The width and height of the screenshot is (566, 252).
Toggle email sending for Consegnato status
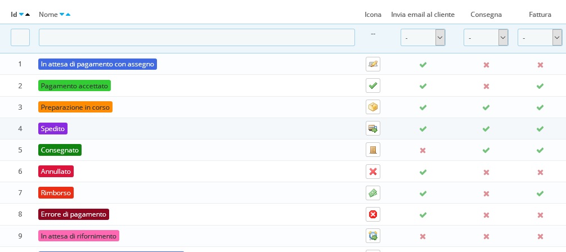423,150
